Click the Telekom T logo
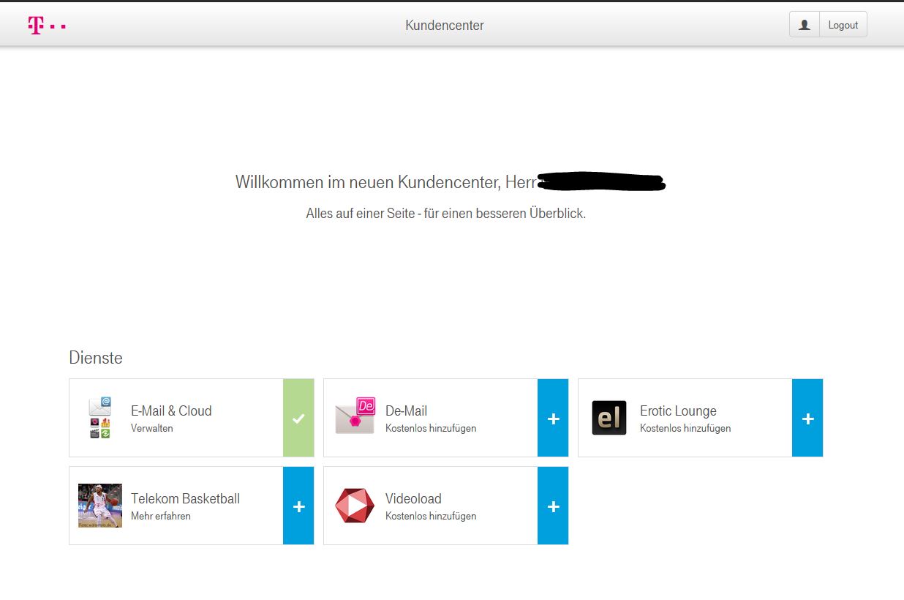Image resolution: width=904 pixels, height=600 pixels. coord(47,25)
